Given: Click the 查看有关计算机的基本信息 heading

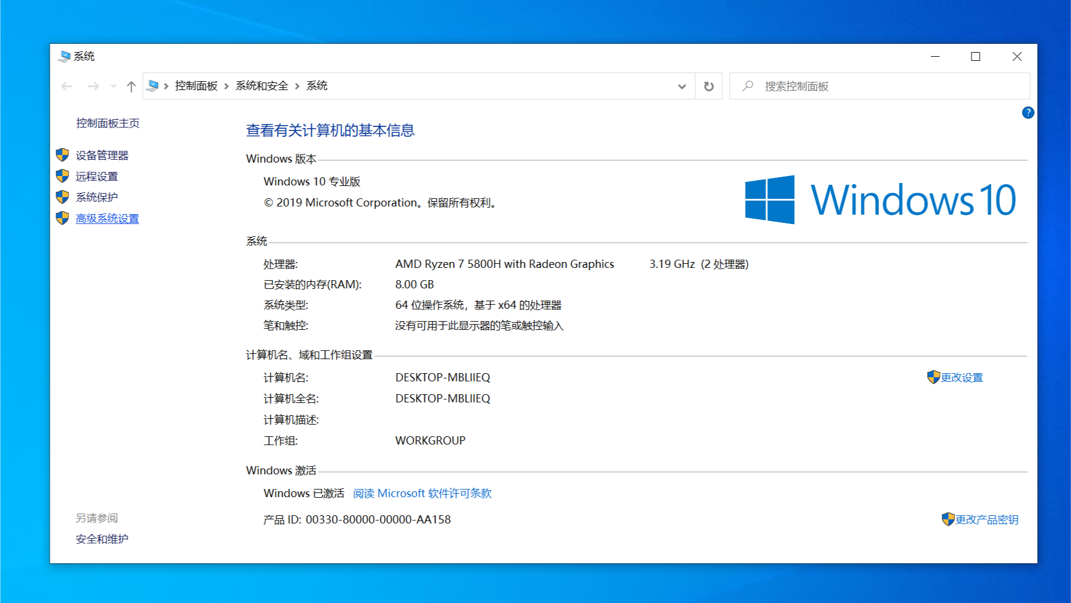Looking at the screenshot, I should 330,130.
